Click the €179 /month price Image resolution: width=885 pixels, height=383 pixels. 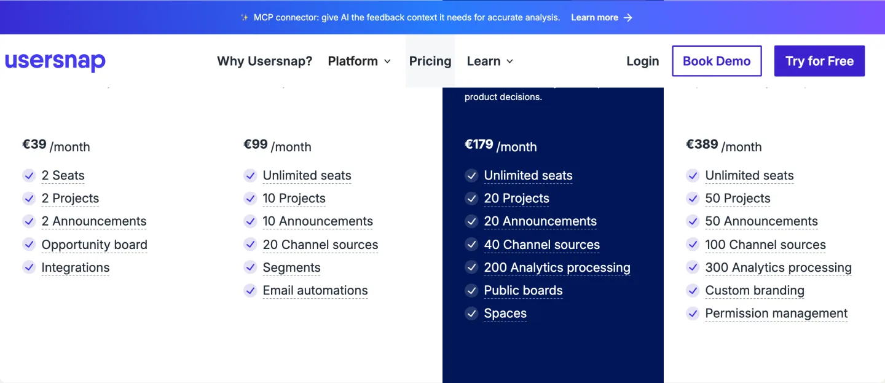501,146
